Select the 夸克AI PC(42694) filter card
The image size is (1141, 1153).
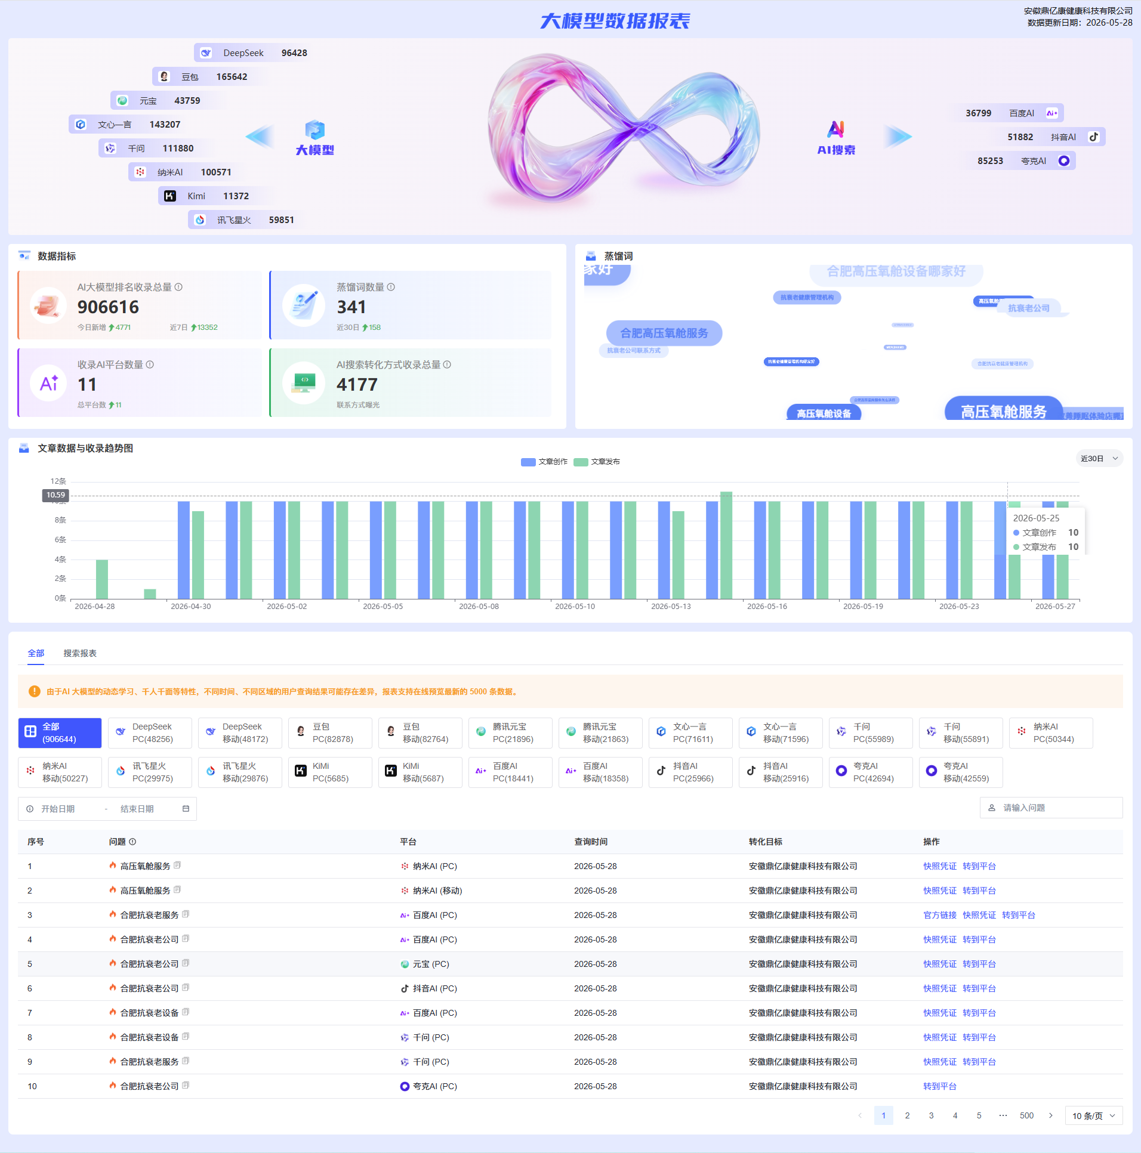click(871, 772)
